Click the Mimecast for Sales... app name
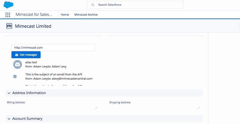Screen dimensions: 240x124 [34, 15]
